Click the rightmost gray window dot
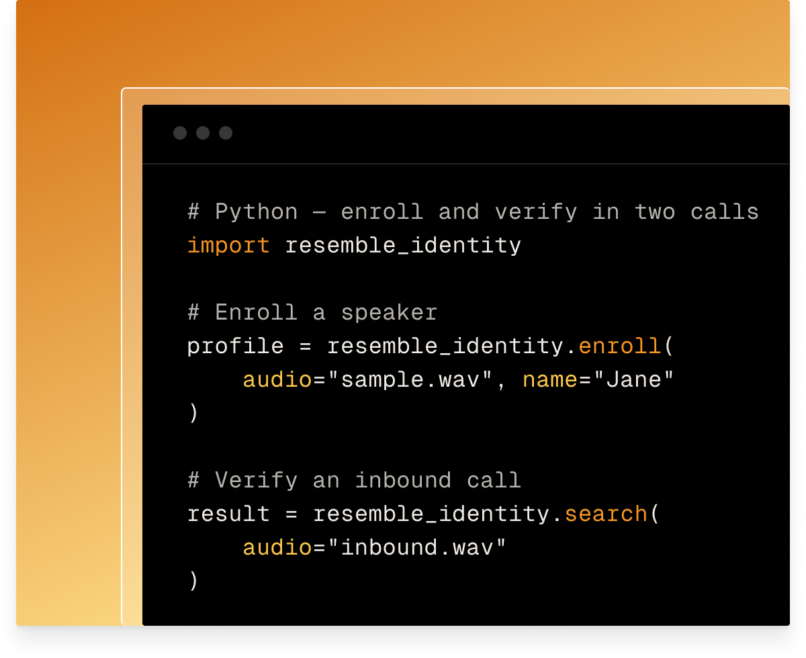This screenshot has width=806, height=658. tap(226, 133)
